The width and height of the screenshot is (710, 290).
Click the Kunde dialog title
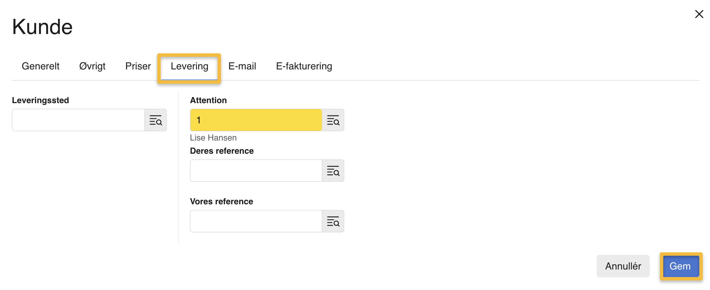[x=42, y=27]
